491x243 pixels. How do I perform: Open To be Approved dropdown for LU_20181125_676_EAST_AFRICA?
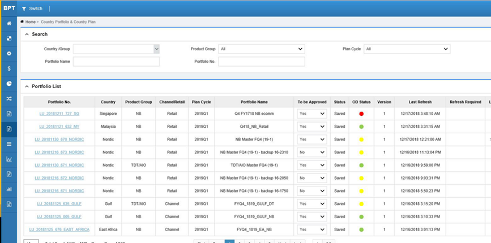tap(312, 229)
